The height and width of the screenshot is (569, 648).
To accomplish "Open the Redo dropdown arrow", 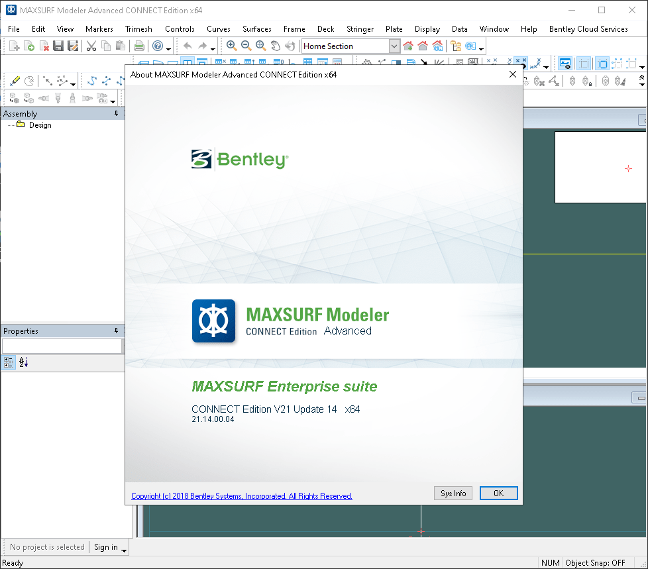I will click(213, 48).
